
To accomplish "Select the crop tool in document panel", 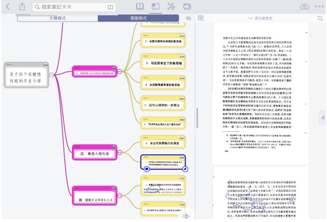I will [x=320, y=18].
